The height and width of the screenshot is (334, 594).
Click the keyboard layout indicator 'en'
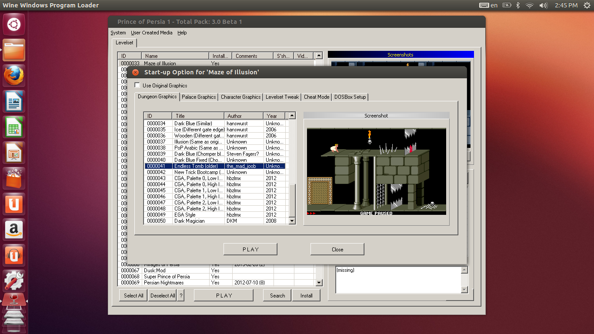click(488, 5)
